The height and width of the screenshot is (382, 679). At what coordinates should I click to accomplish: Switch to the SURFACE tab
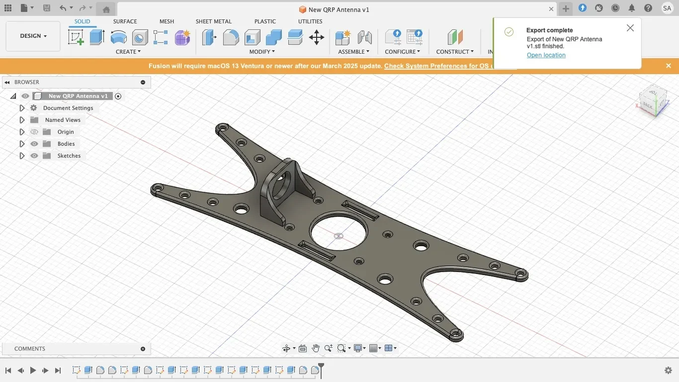coord(125,21)
